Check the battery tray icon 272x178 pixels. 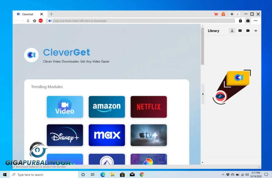(238, 175)
